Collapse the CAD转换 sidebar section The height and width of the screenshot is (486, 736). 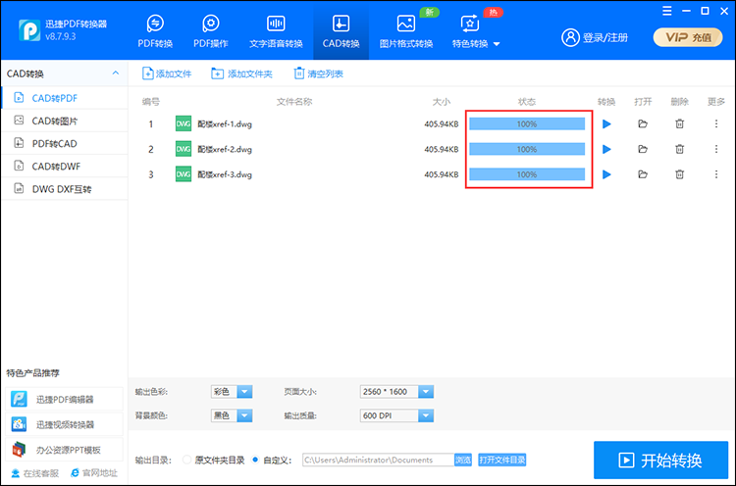point(116,73)
